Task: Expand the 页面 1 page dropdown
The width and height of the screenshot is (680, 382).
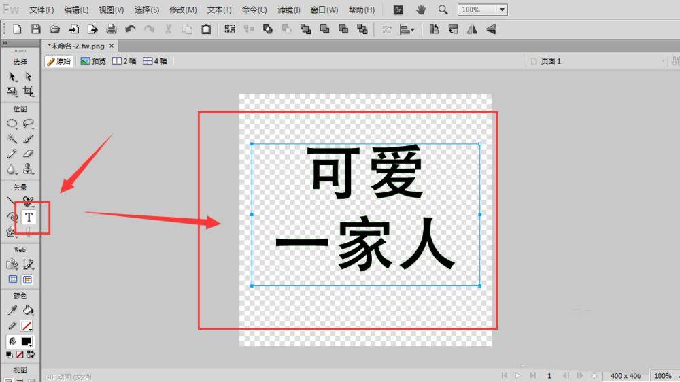Action: [663, 61]
